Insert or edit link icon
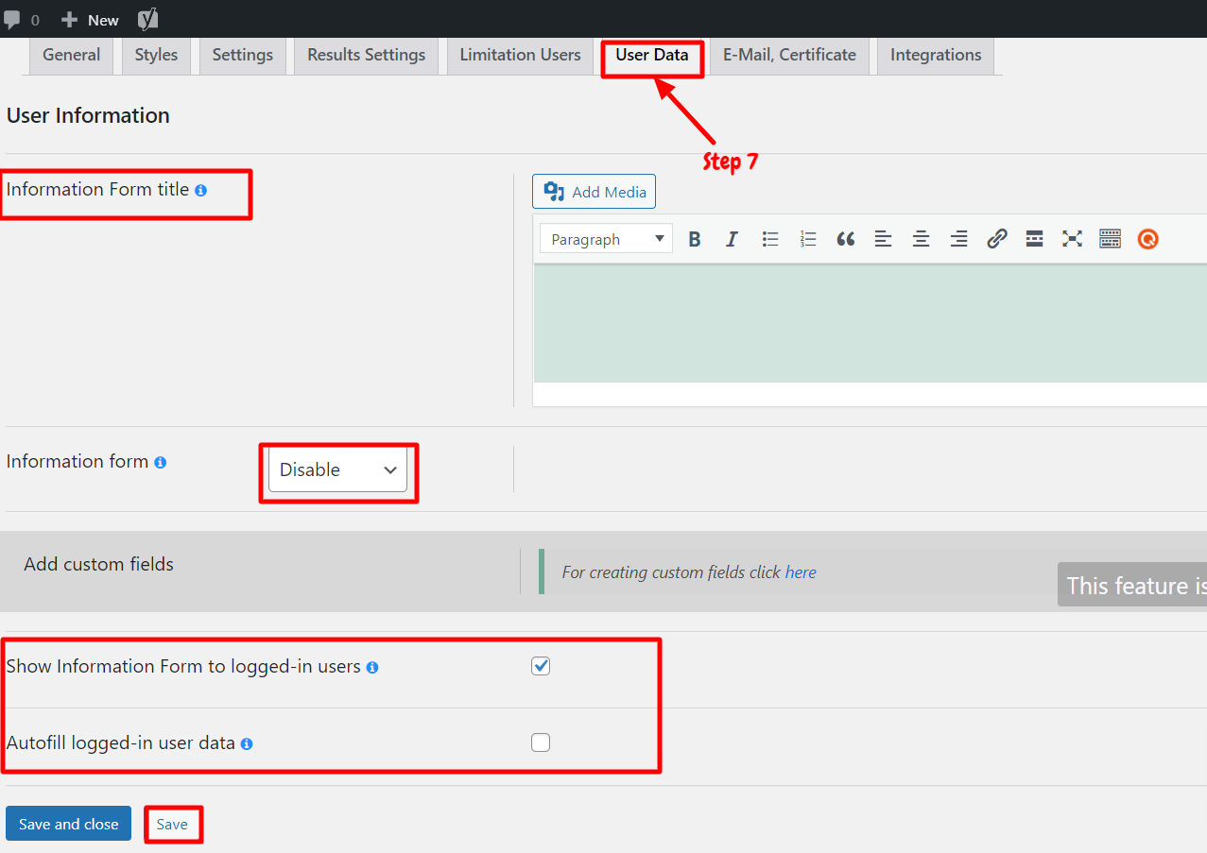 (996, 239)
